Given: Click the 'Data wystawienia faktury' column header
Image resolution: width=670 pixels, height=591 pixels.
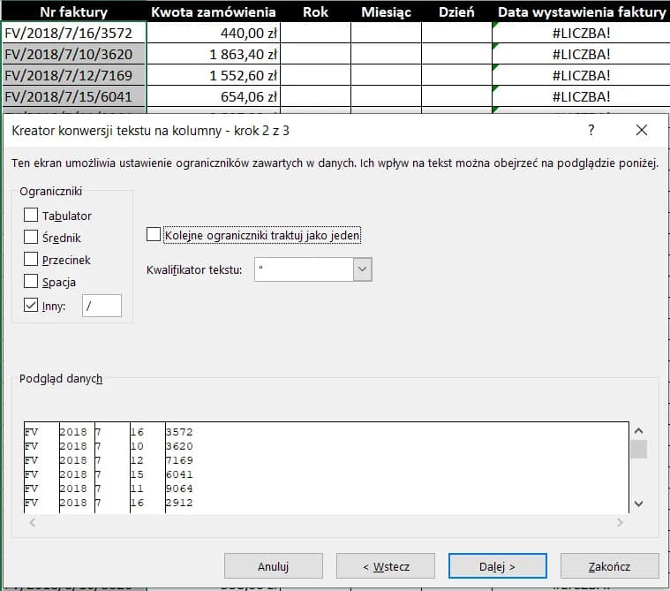Looking at the screenshot, I should click(581, 12).
